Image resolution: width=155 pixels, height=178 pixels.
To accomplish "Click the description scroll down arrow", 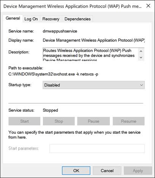I will (x=141, y=57).
